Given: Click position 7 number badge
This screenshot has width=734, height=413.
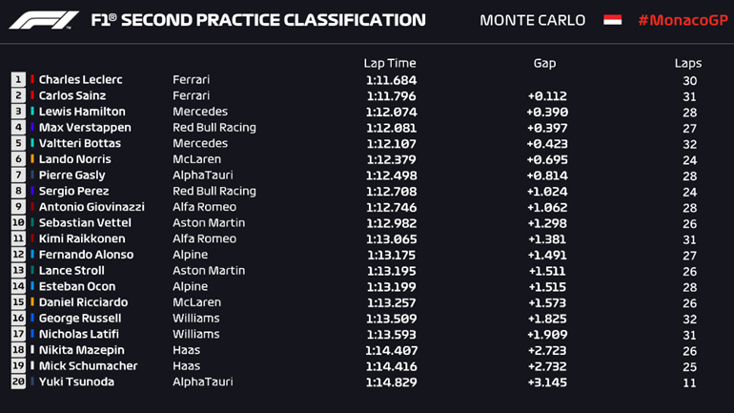Looking at the screenshot, I should [x=18, y=176].
